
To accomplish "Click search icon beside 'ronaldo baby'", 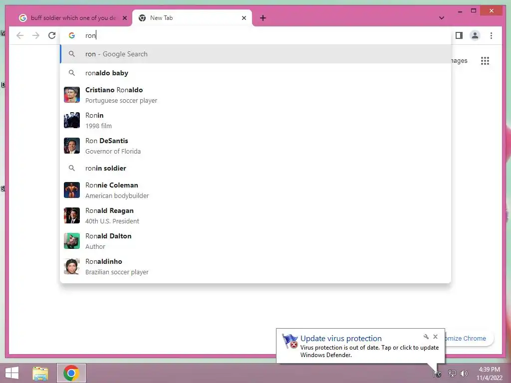I will (72, 73).
